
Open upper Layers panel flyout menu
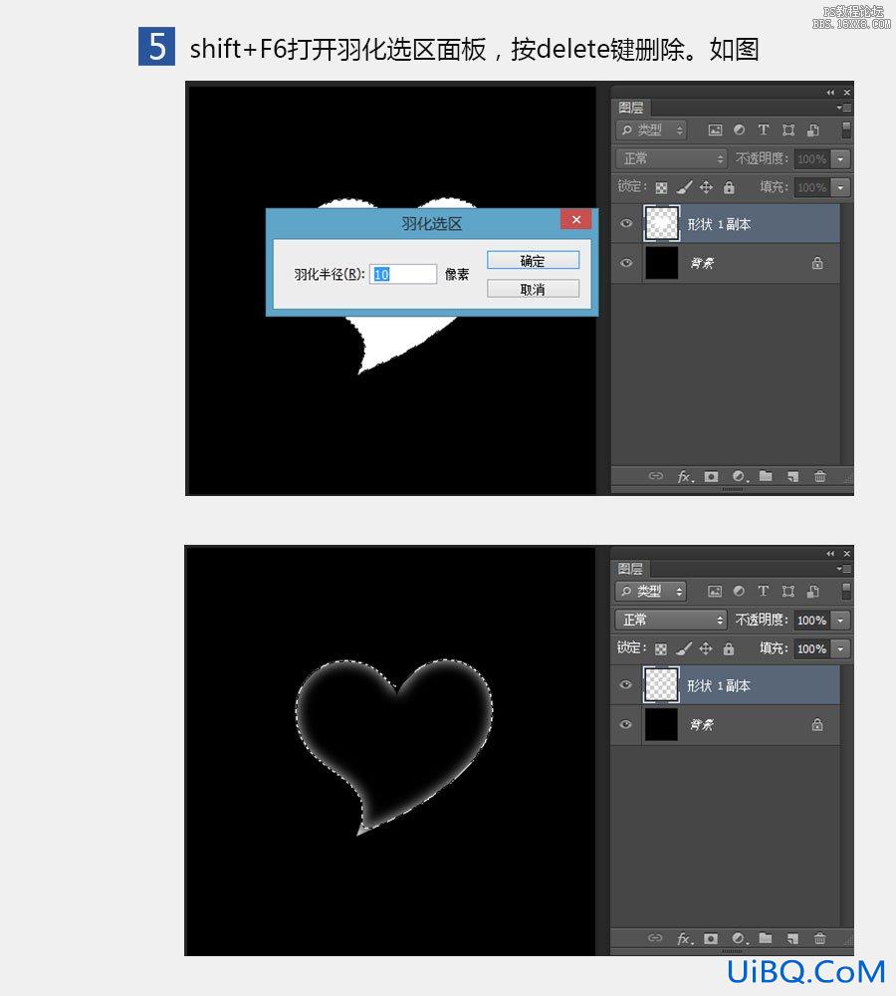843,108
